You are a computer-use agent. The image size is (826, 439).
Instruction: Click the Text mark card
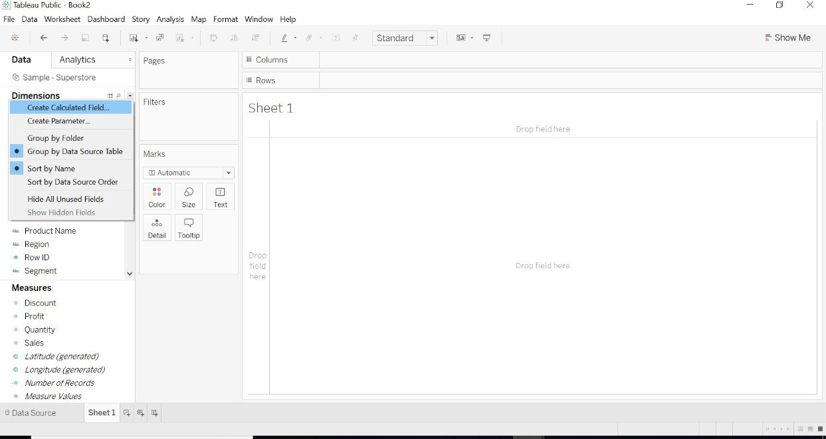click(x=221, y=197)
